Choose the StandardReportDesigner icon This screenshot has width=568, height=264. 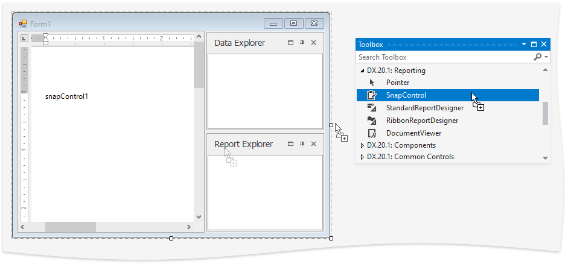pyautogui.click(x=372, y=108)
